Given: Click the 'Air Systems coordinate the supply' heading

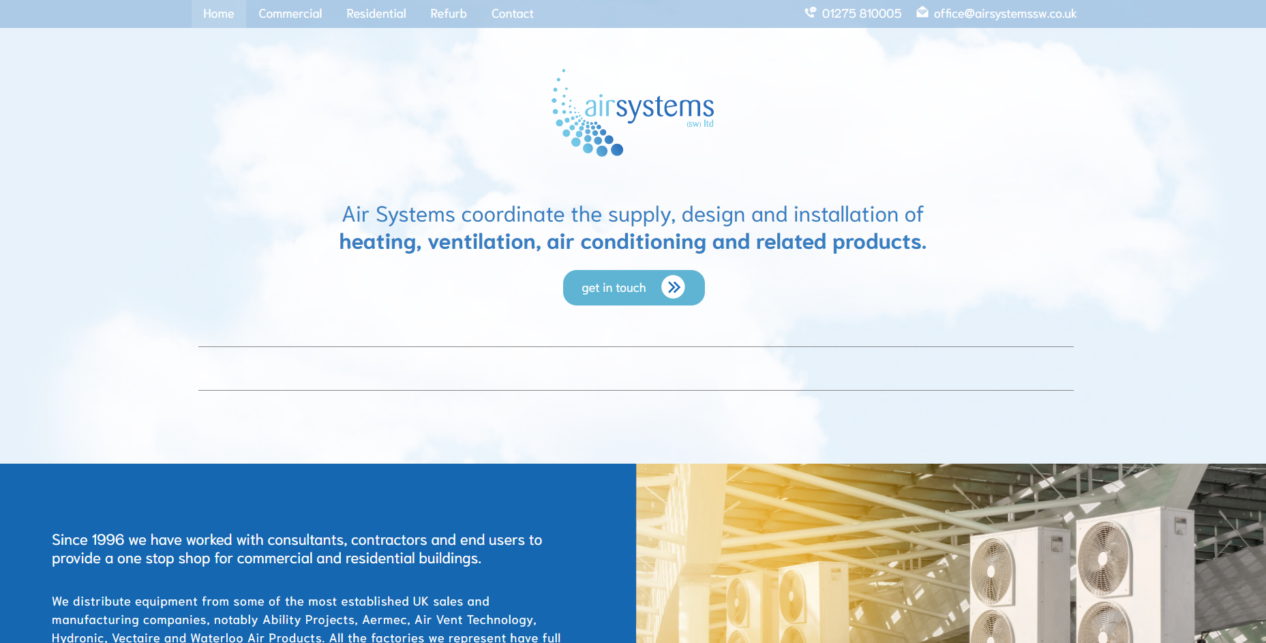Looking at the screenshot, I should pyautogui.click(x=632, y=215).
